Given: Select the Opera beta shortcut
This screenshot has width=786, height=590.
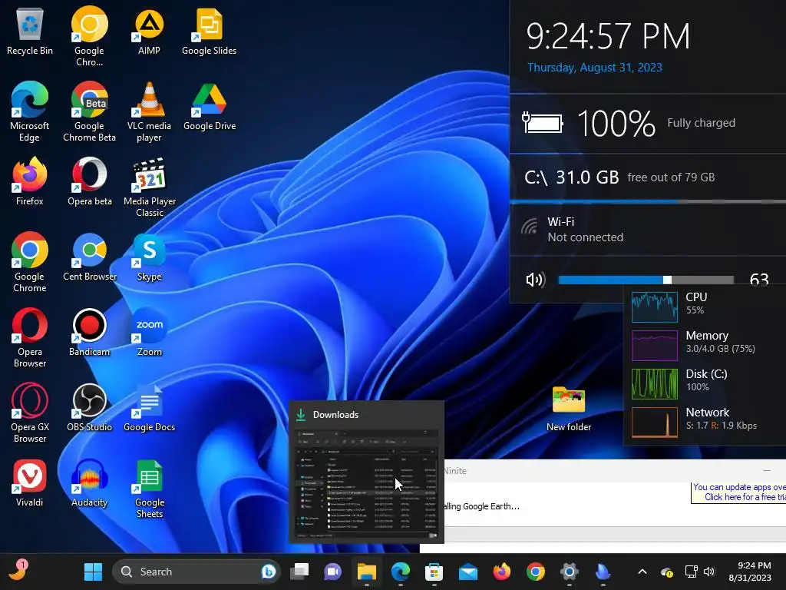Looking at the screenshot, I should click(x=89, y=181).
